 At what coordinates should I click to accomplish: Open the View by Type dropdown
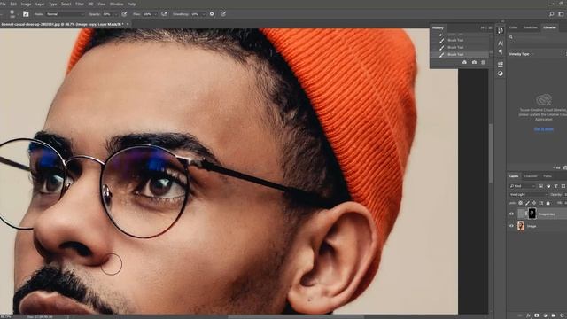521,54
